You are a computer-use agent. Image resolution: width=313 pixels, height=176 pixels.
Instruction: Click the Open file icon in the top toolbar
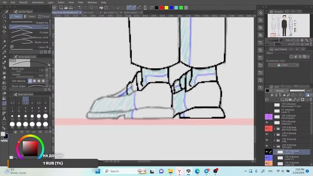(x=66, y=8)
